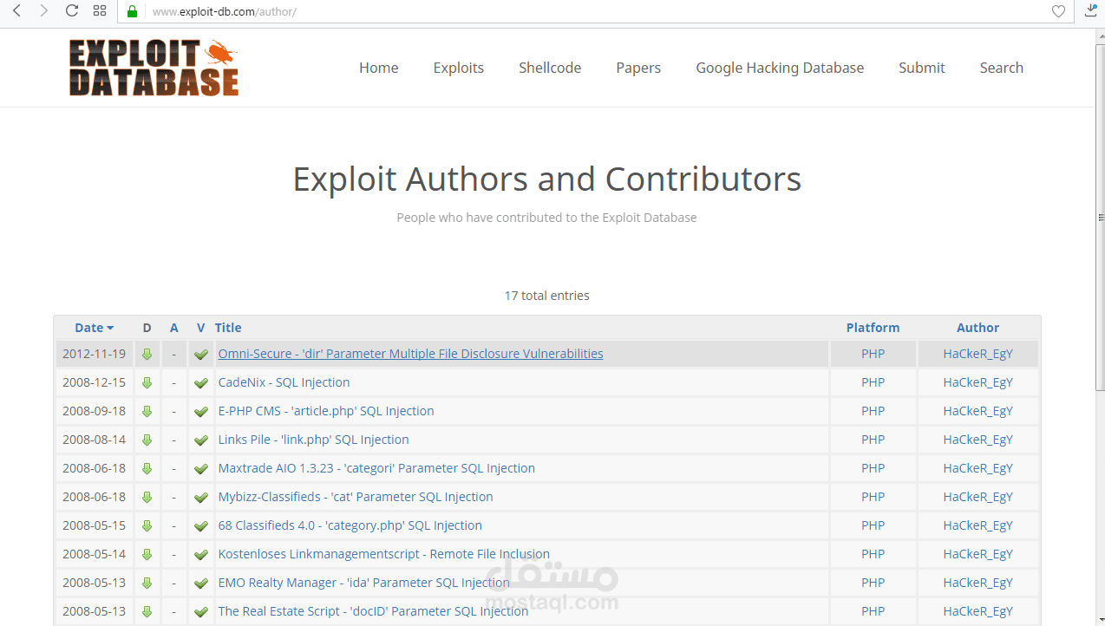Open Mybizz-Classifieds 'cat' Parameter link
Viewport: 1105px width, 626px height.
coord(356,497)
